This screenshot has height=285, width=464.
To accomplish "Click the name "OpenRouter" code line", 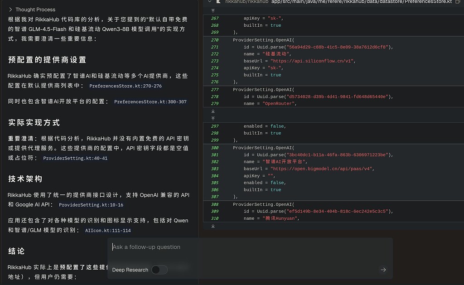I will (x=270, y=104).
